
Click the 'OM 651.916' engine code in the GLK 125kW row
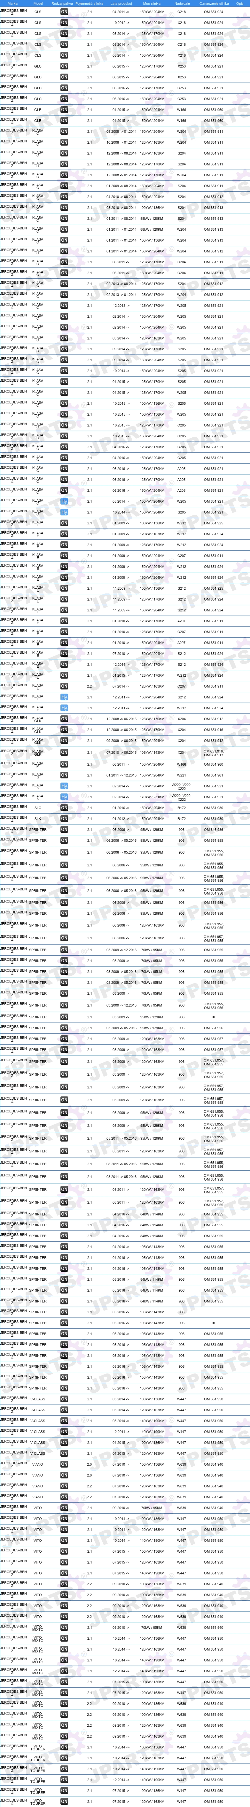click(x=214, y=730)
